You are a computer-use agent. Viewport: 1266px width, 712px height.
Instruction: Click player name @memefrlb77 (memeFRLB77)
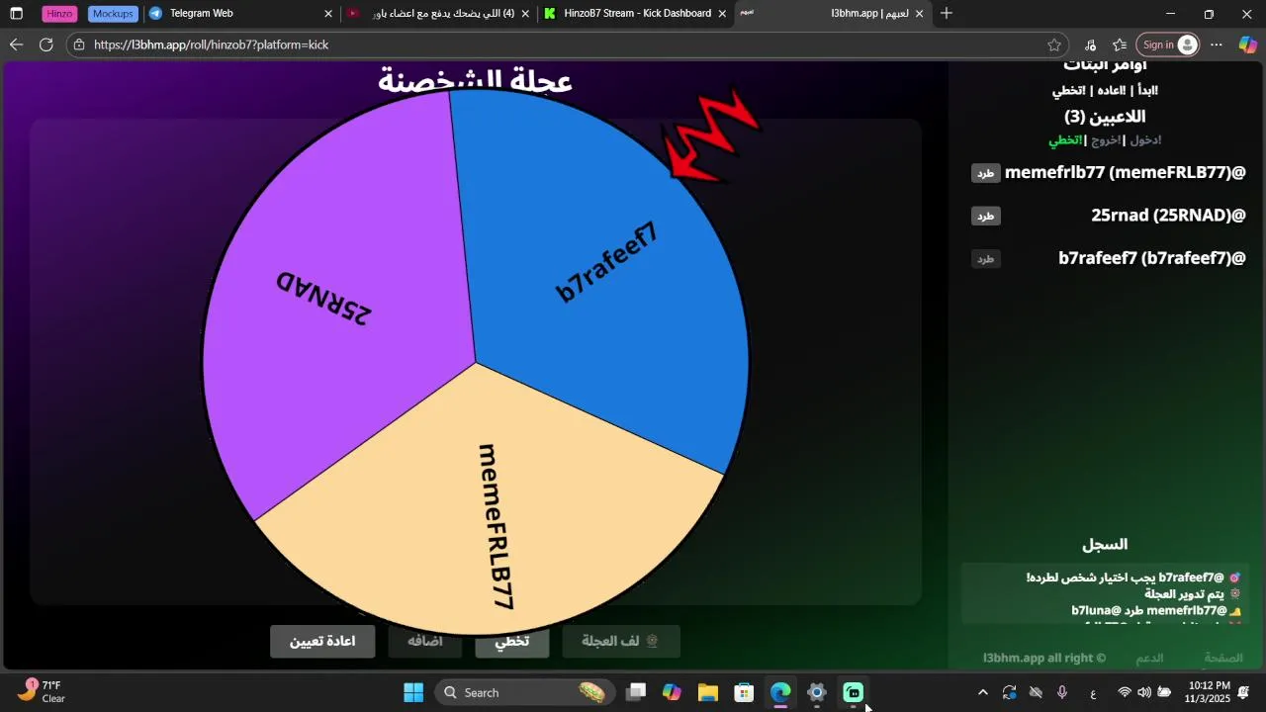coord(1126,173)
